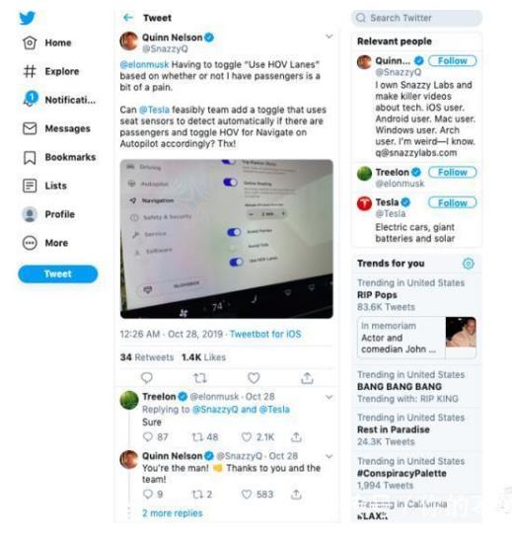512x539 pixels.
Task: Like the main tweet with heart icon
Action: [x=254, y=378]
